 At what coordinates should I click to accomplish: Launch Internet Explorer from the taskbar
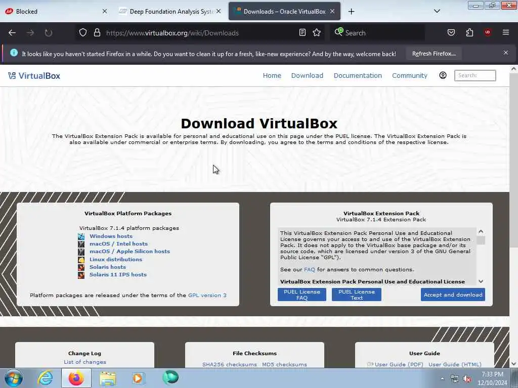coord(45,378)
